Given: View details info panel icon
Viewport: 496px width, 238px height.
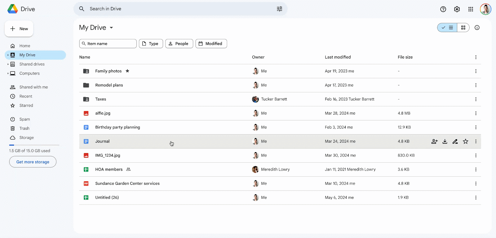Looking at the screenshot, I should click(477, 28).
